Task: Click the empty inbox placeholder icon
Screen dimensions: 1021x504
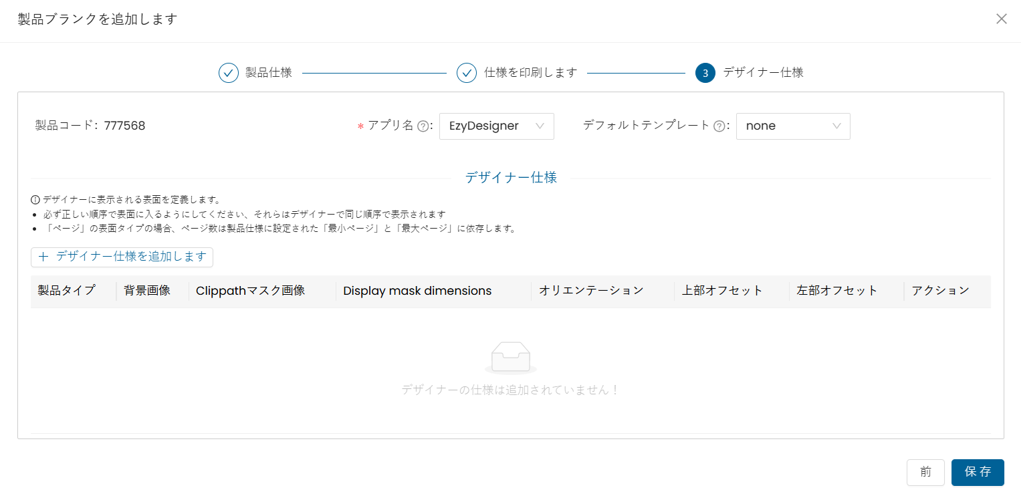Action: click(510, 358)
